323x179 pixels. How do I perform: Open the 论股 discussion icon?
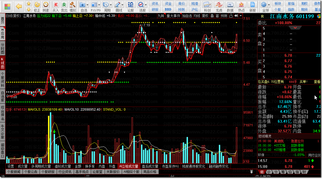[131, 5]
